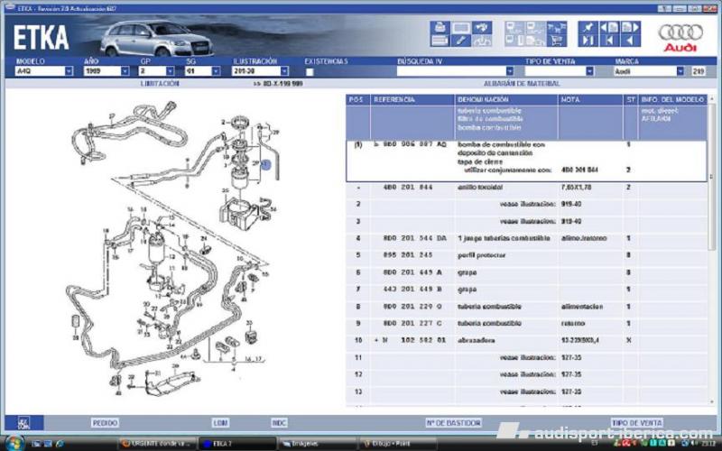Viewport: 722px width, 451px height.
Task: Go to the next illustration page icon
Action: tap(630, 28)
